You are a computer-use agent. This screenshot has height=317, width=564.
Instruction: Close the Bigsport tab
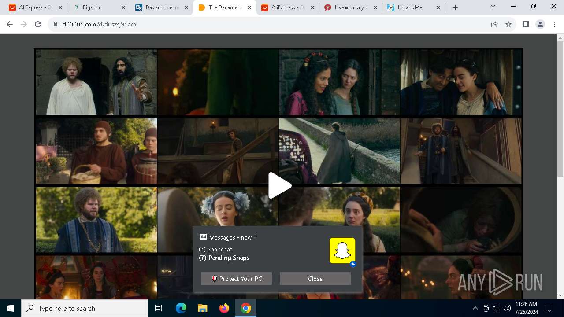pos(123,7)
